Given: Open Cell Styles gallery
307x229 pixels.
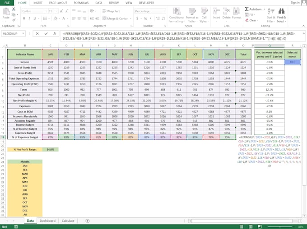Looking at the screenshot, I should 204,15.
